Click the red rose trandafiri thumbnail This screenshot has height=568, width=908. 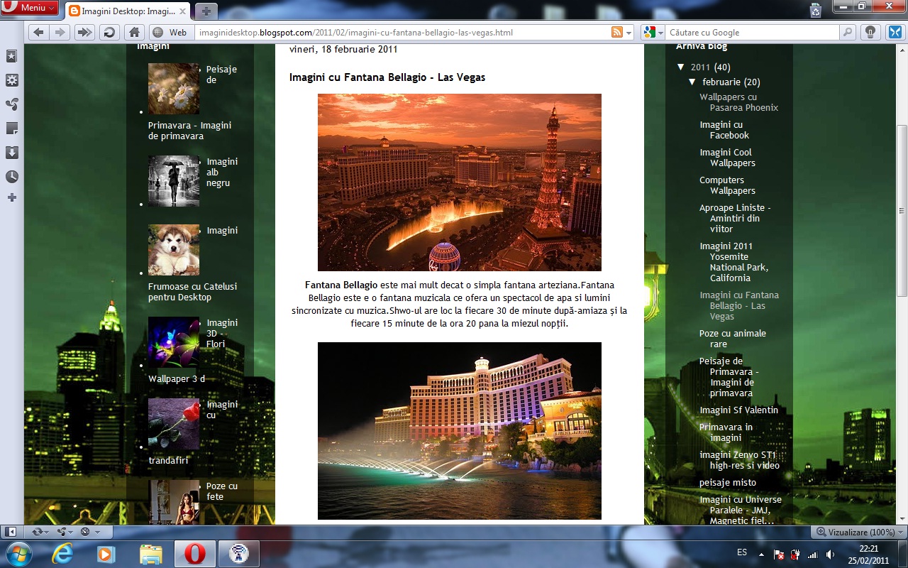pyautogui.click(x=174, y=424)
